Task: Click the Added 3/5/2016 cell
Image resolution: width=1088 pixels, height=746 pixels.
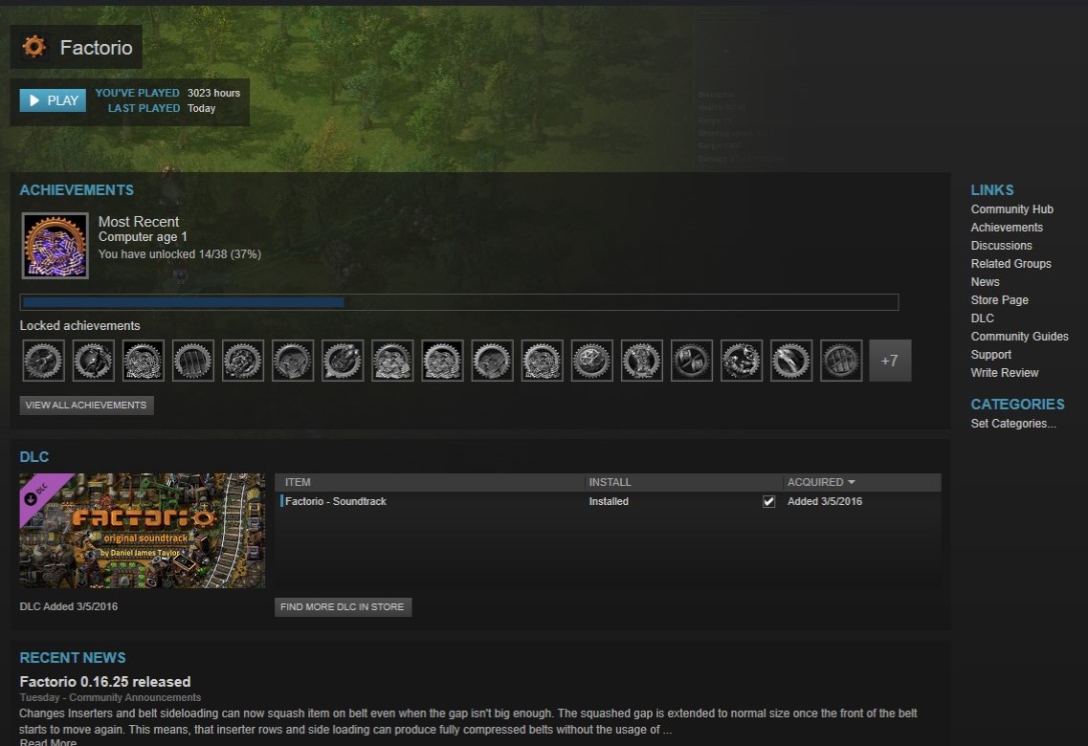Action: point(824,501)
